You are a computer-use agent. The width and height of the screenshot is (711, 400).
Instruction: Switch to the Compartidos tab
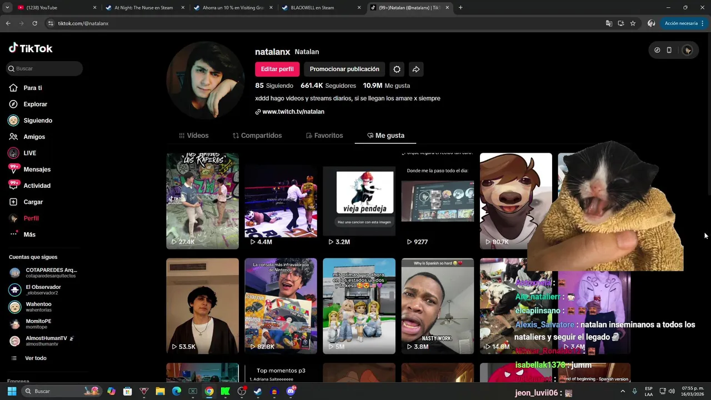pyautogui.click(x=257, y=136)
